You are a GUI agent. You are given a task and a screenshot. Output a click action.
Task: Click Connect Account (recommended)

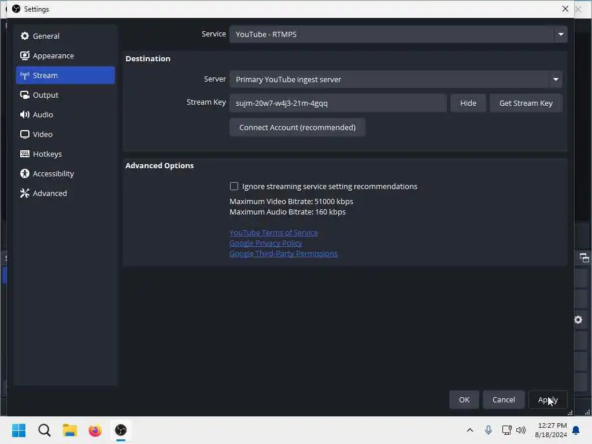coord(298,127)
